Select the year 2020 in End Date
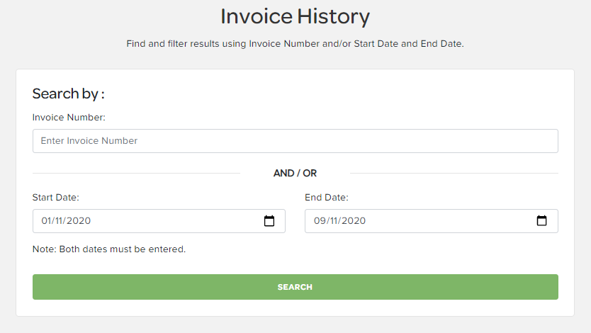 354,221
